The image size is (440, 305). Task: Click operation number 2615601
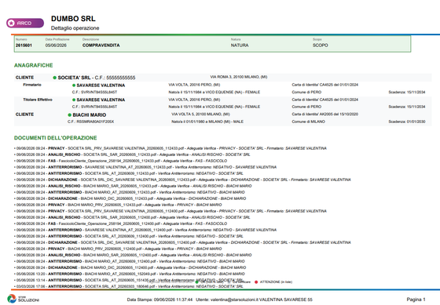pyautogui.click(x=24, y=45)
